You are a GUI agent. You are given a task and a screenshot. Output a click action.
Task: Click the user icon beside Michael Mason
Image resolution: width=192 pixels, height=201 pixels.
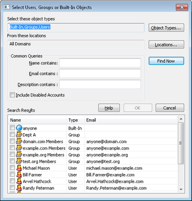pos(19,168)
